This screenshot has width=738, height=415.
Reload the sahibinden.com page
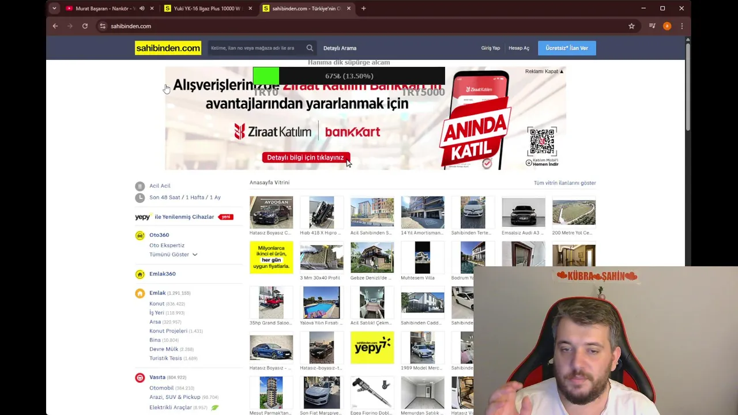[x=85, y=26]
